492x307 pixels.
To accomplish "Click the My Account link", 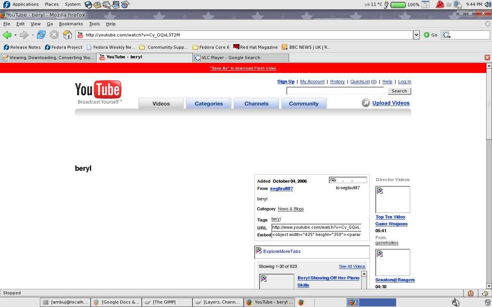I will [x=312, y=82].
